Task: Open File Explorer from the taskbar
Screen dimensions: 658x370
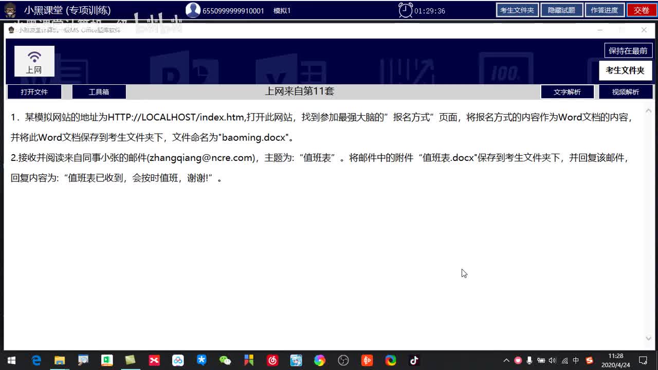Action: click(x=60, y=360)
